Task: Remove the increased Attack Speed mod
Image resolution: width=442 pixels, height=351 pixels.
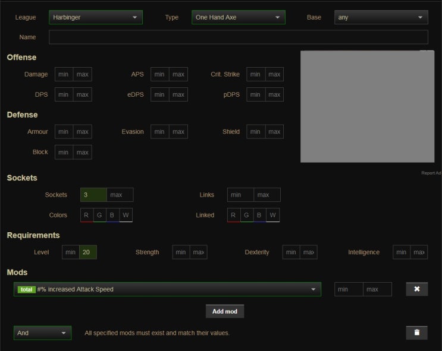Action: pyautogui.click(x=416, y=289)
